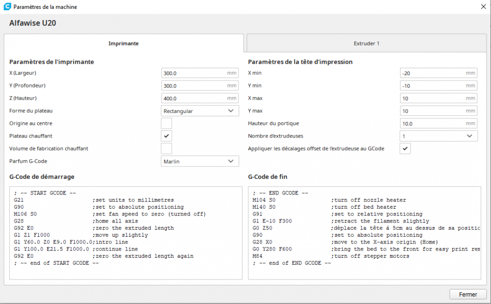Click the Volume de fabrication chauffant label
This screenshot has width=491, height=304.
point(49,148)
